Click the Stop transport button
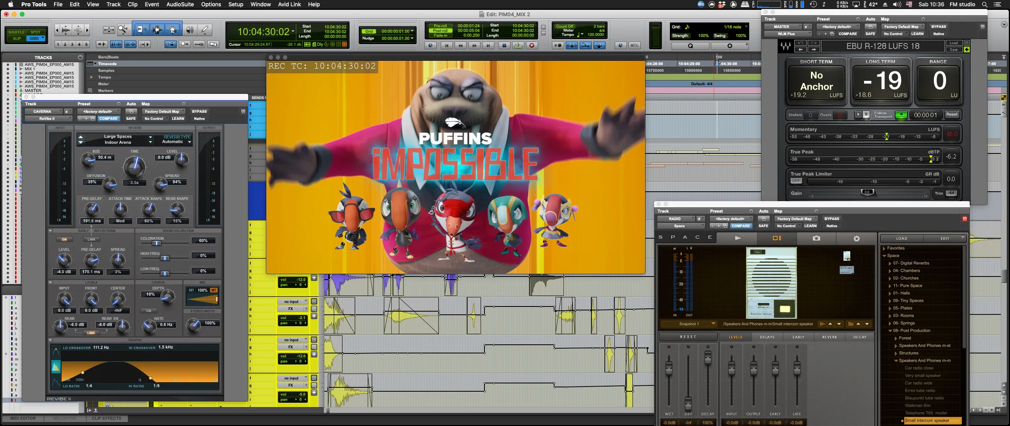 pyautogui.click(x=504, y=45)
